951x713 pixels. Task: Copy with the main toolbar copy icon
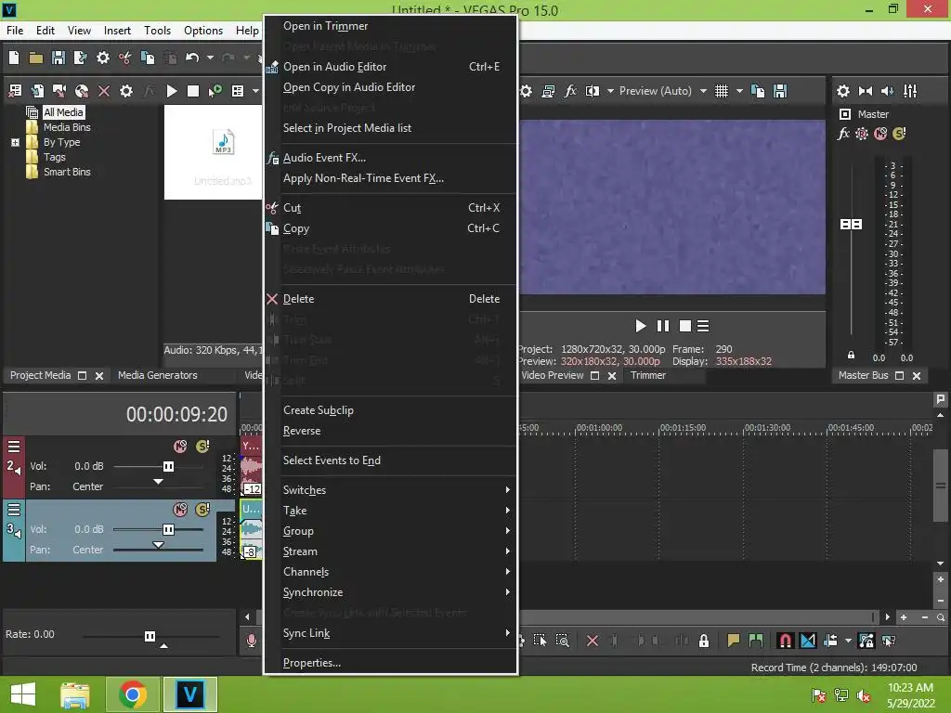click(x=148, y=58)
